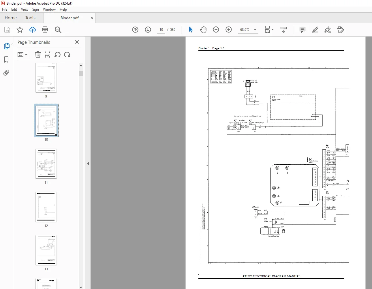Close the Binder.pdf tab
372x289 pixels.
pyautogui.click(x=92, y=18)
